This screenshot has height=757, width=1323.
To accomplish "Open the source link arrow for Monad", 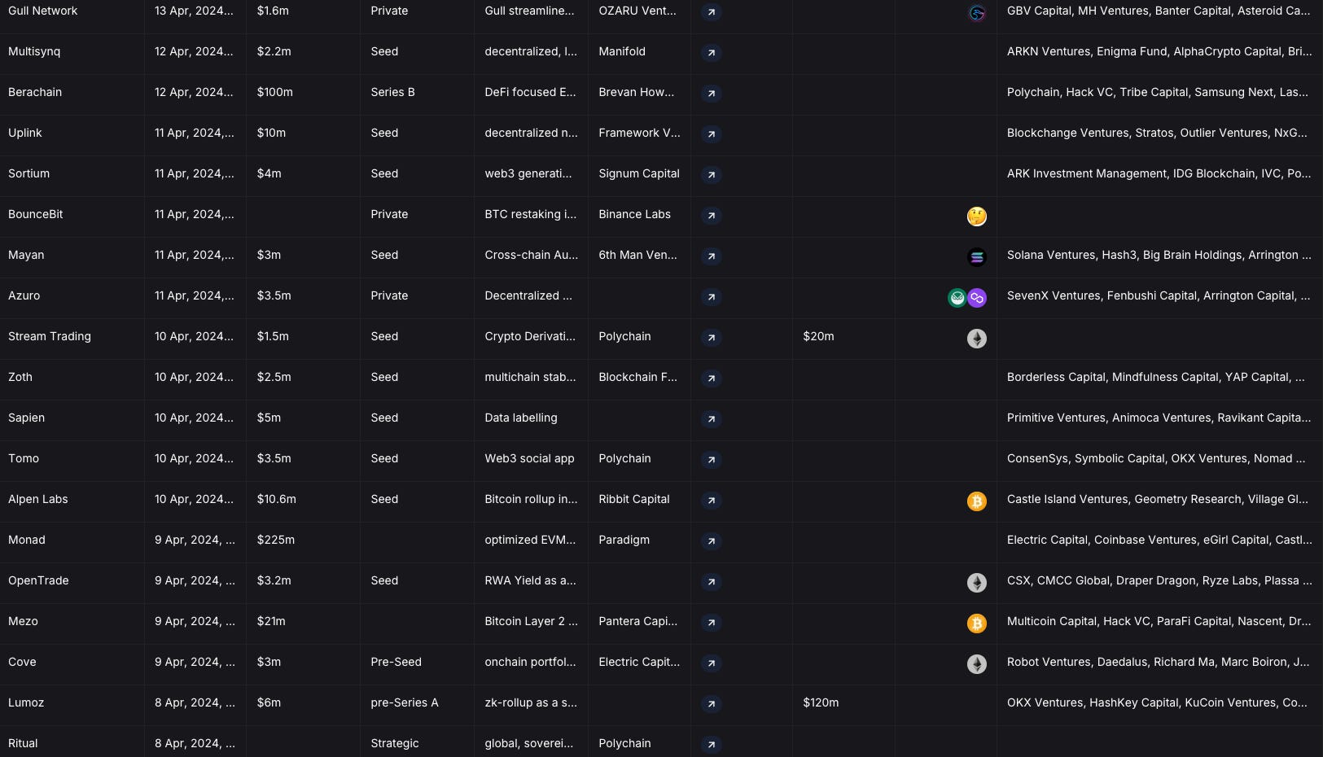I will (712, 541).
